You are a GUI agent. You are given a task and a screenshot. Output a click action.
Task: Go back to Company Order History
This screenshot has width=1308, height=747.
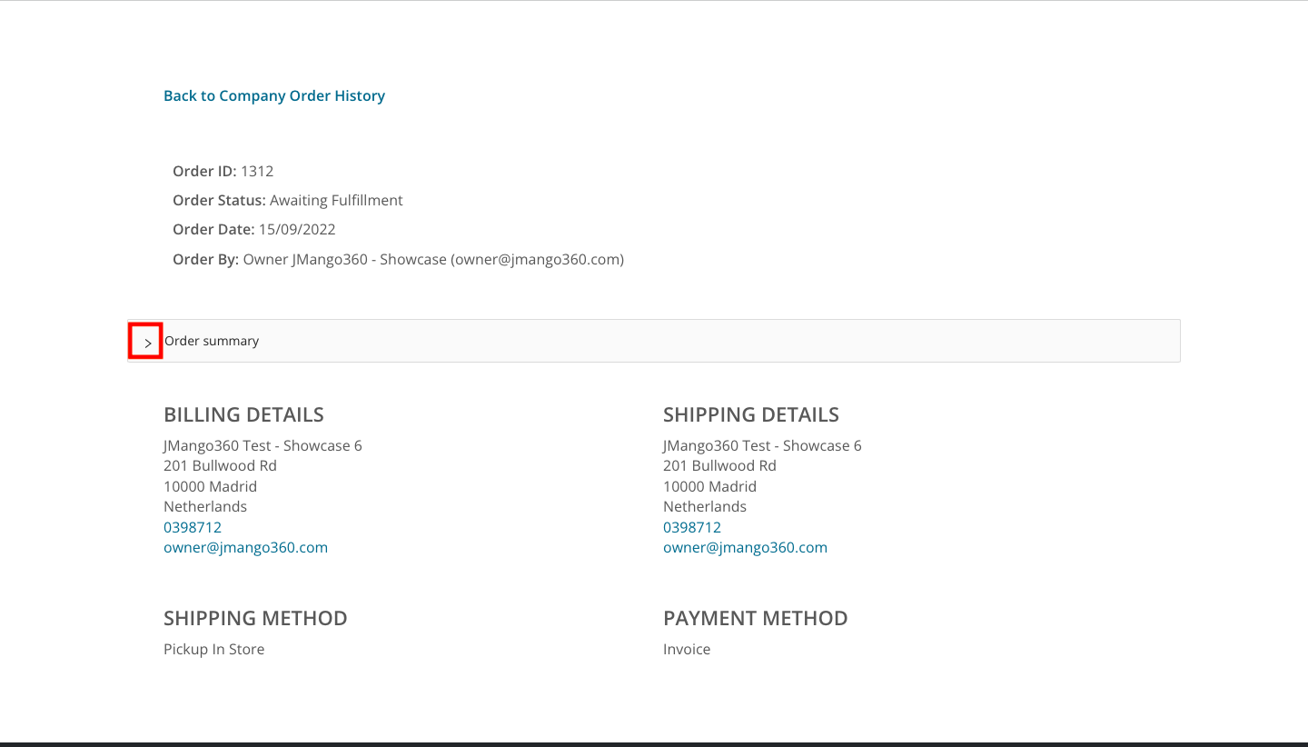[273, 95]
